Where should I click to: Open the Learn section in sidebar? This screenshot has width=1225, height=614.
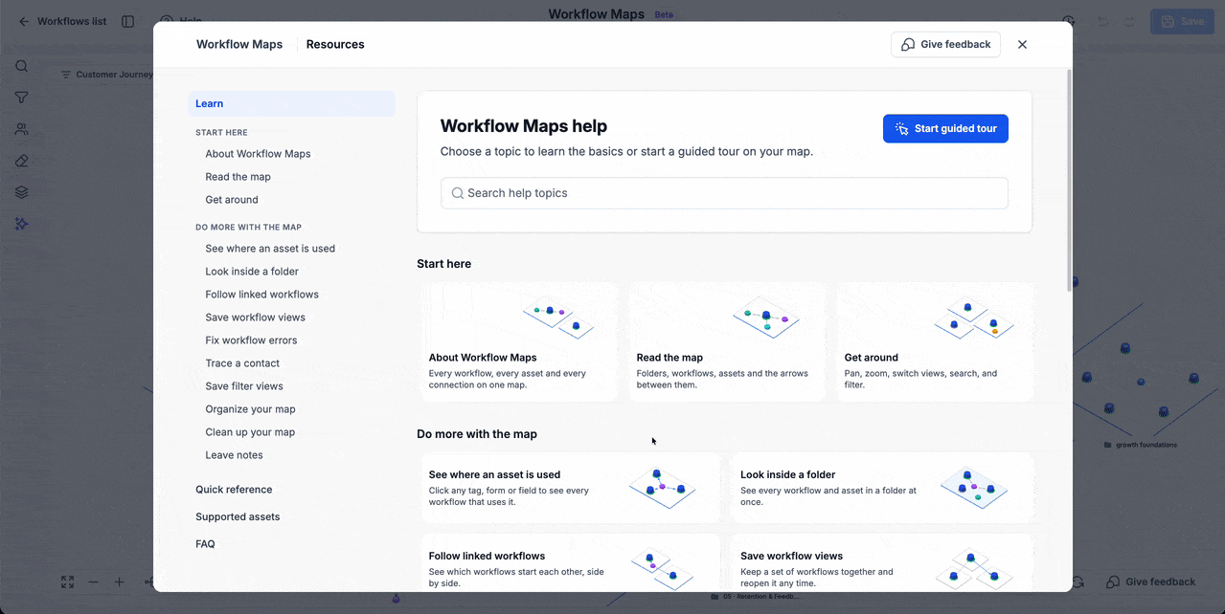point(292,103)
